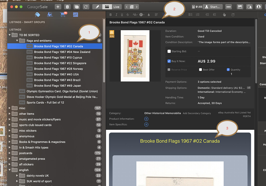Open the font family F dropdown

click(x=142, y=15)
